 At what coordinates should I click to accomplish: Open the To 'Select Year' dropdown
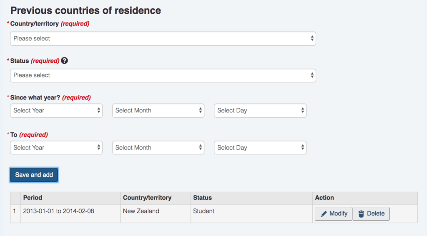(56, 148)
